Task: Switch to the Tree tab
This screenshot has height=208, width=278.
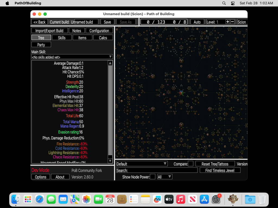Action: [41, 38]
